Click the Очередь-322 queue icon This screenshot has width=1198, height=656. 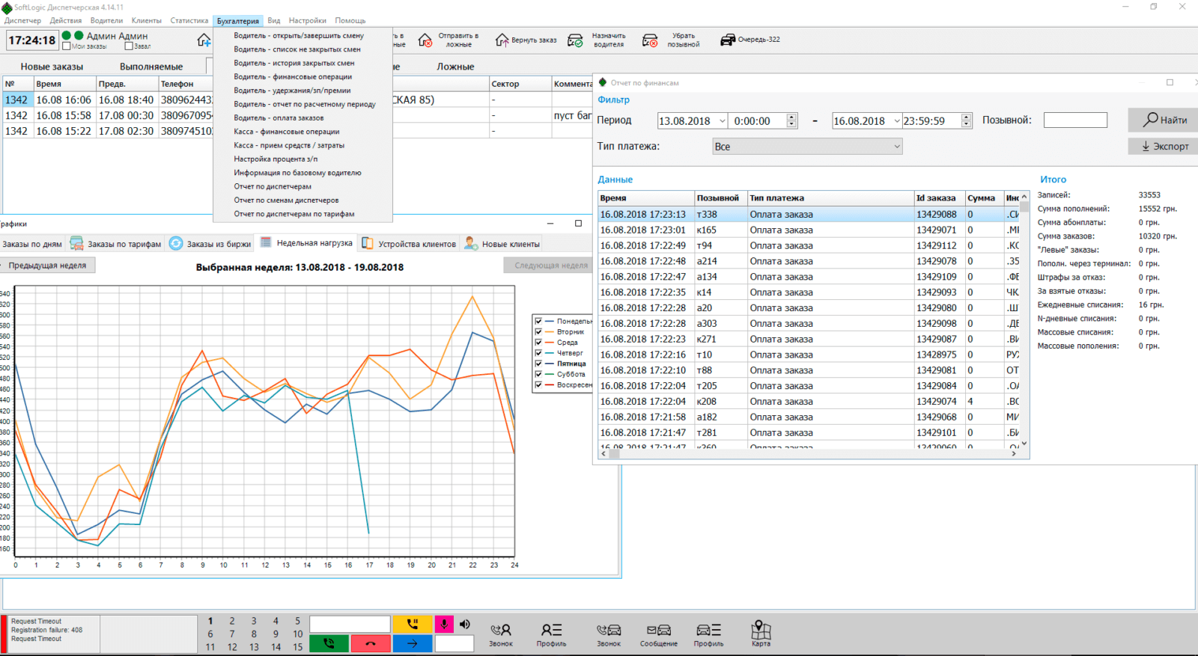click(x=728, y=40)
